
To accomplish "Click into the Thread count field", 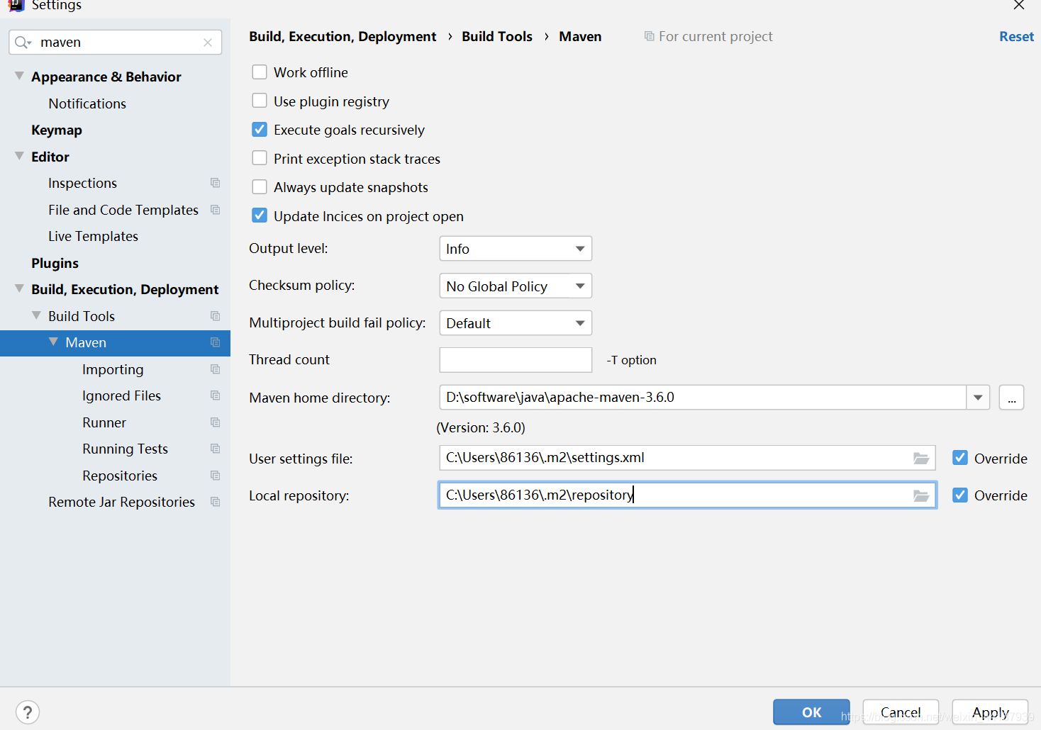I will pyautogui.click(x=516, y=360).
